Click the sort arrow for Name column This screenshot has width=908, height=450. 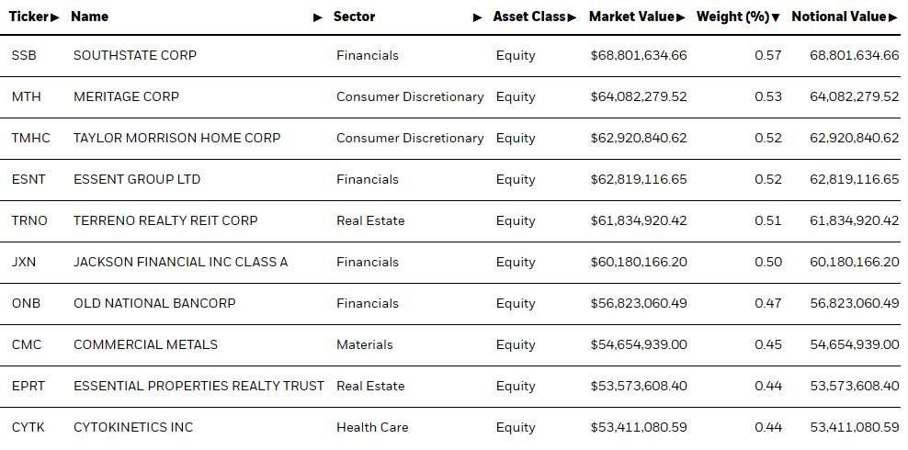click(x=318, y=17)
